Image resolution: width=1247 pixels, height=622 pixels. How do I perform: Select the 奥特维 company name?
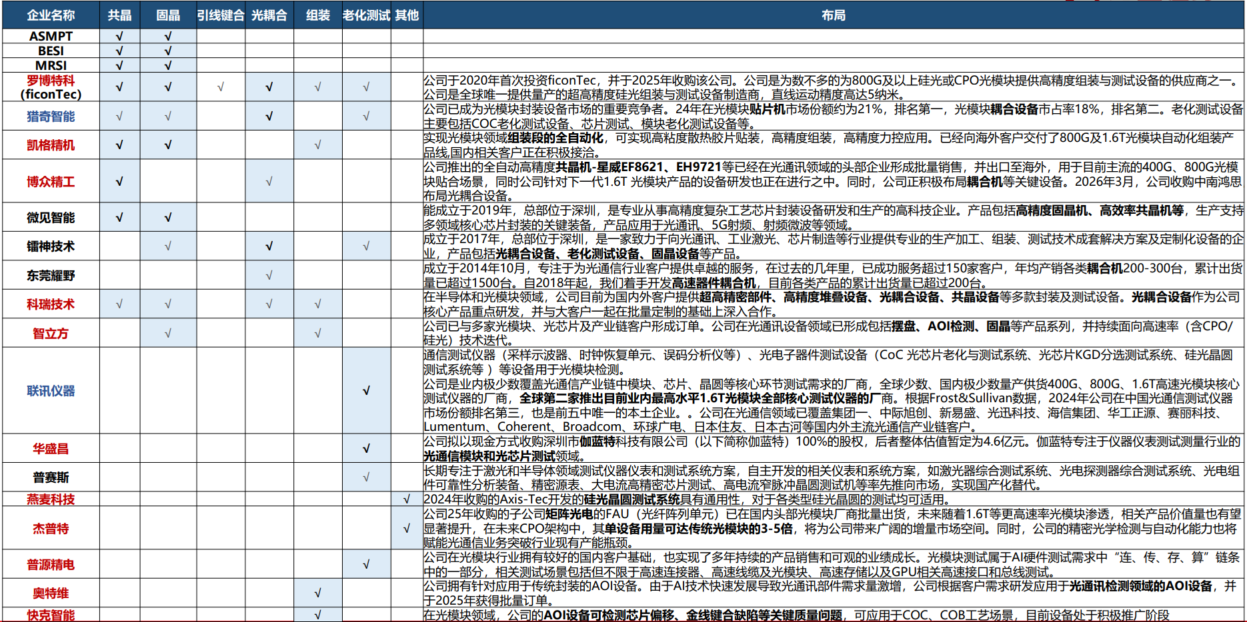coord(51,593)
